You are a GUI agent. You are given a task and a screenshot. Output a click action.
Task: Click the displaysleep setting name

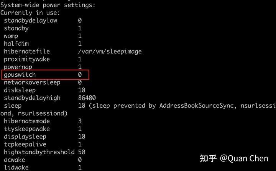pos(25,137)
